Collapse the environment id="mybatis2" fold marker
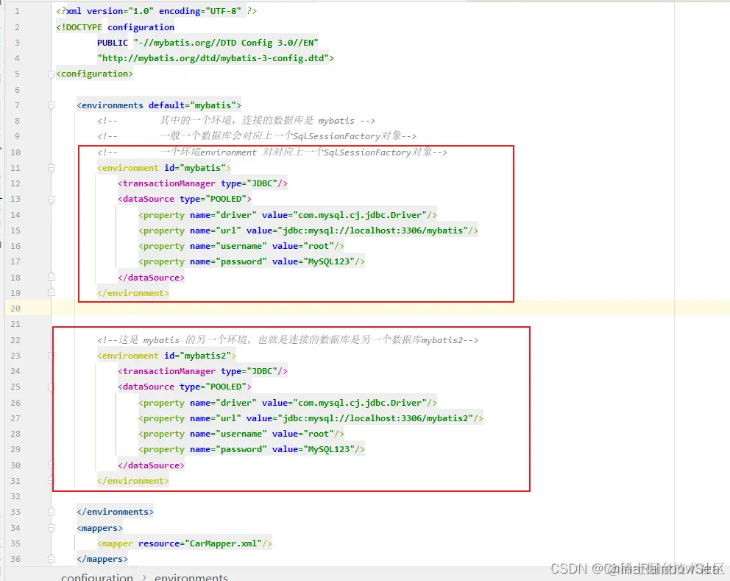The width and height of the screenshot is (730, 581). tap(52, 356)
